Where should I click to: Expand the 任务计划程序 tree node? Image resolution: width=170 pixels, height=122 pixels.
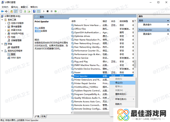coord(5,23)
